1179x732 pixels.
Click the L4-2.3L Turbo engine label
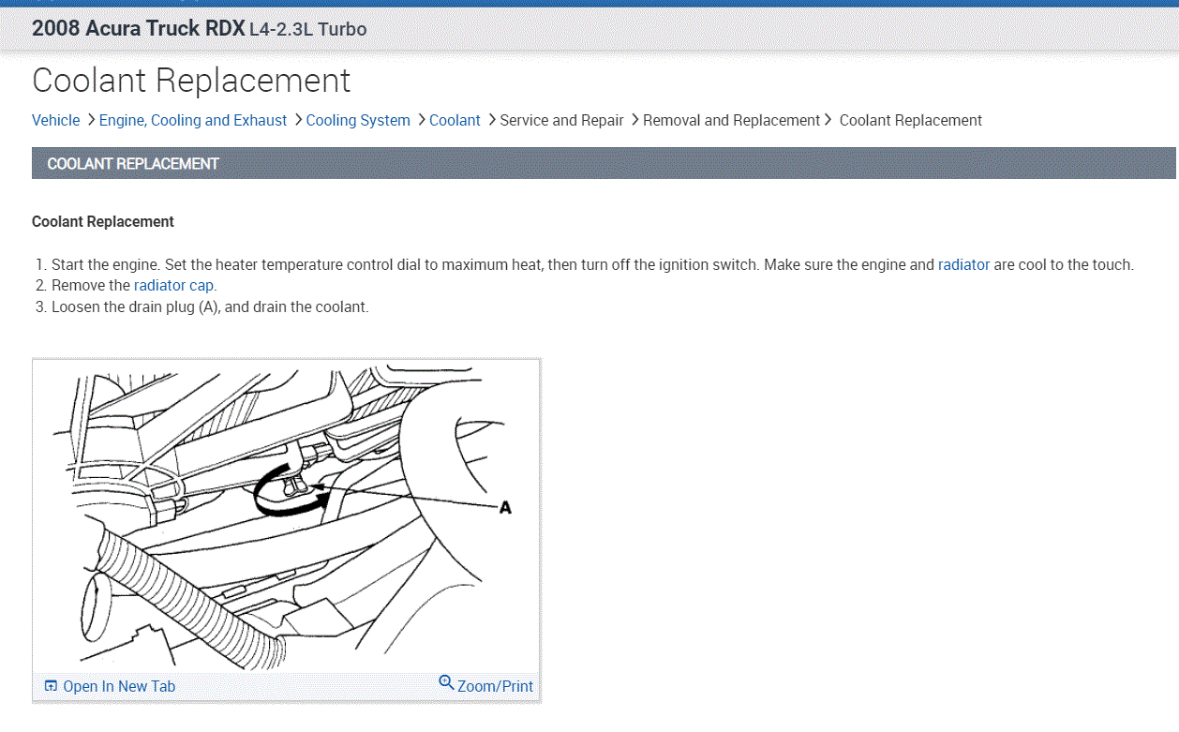coord(308,29)
